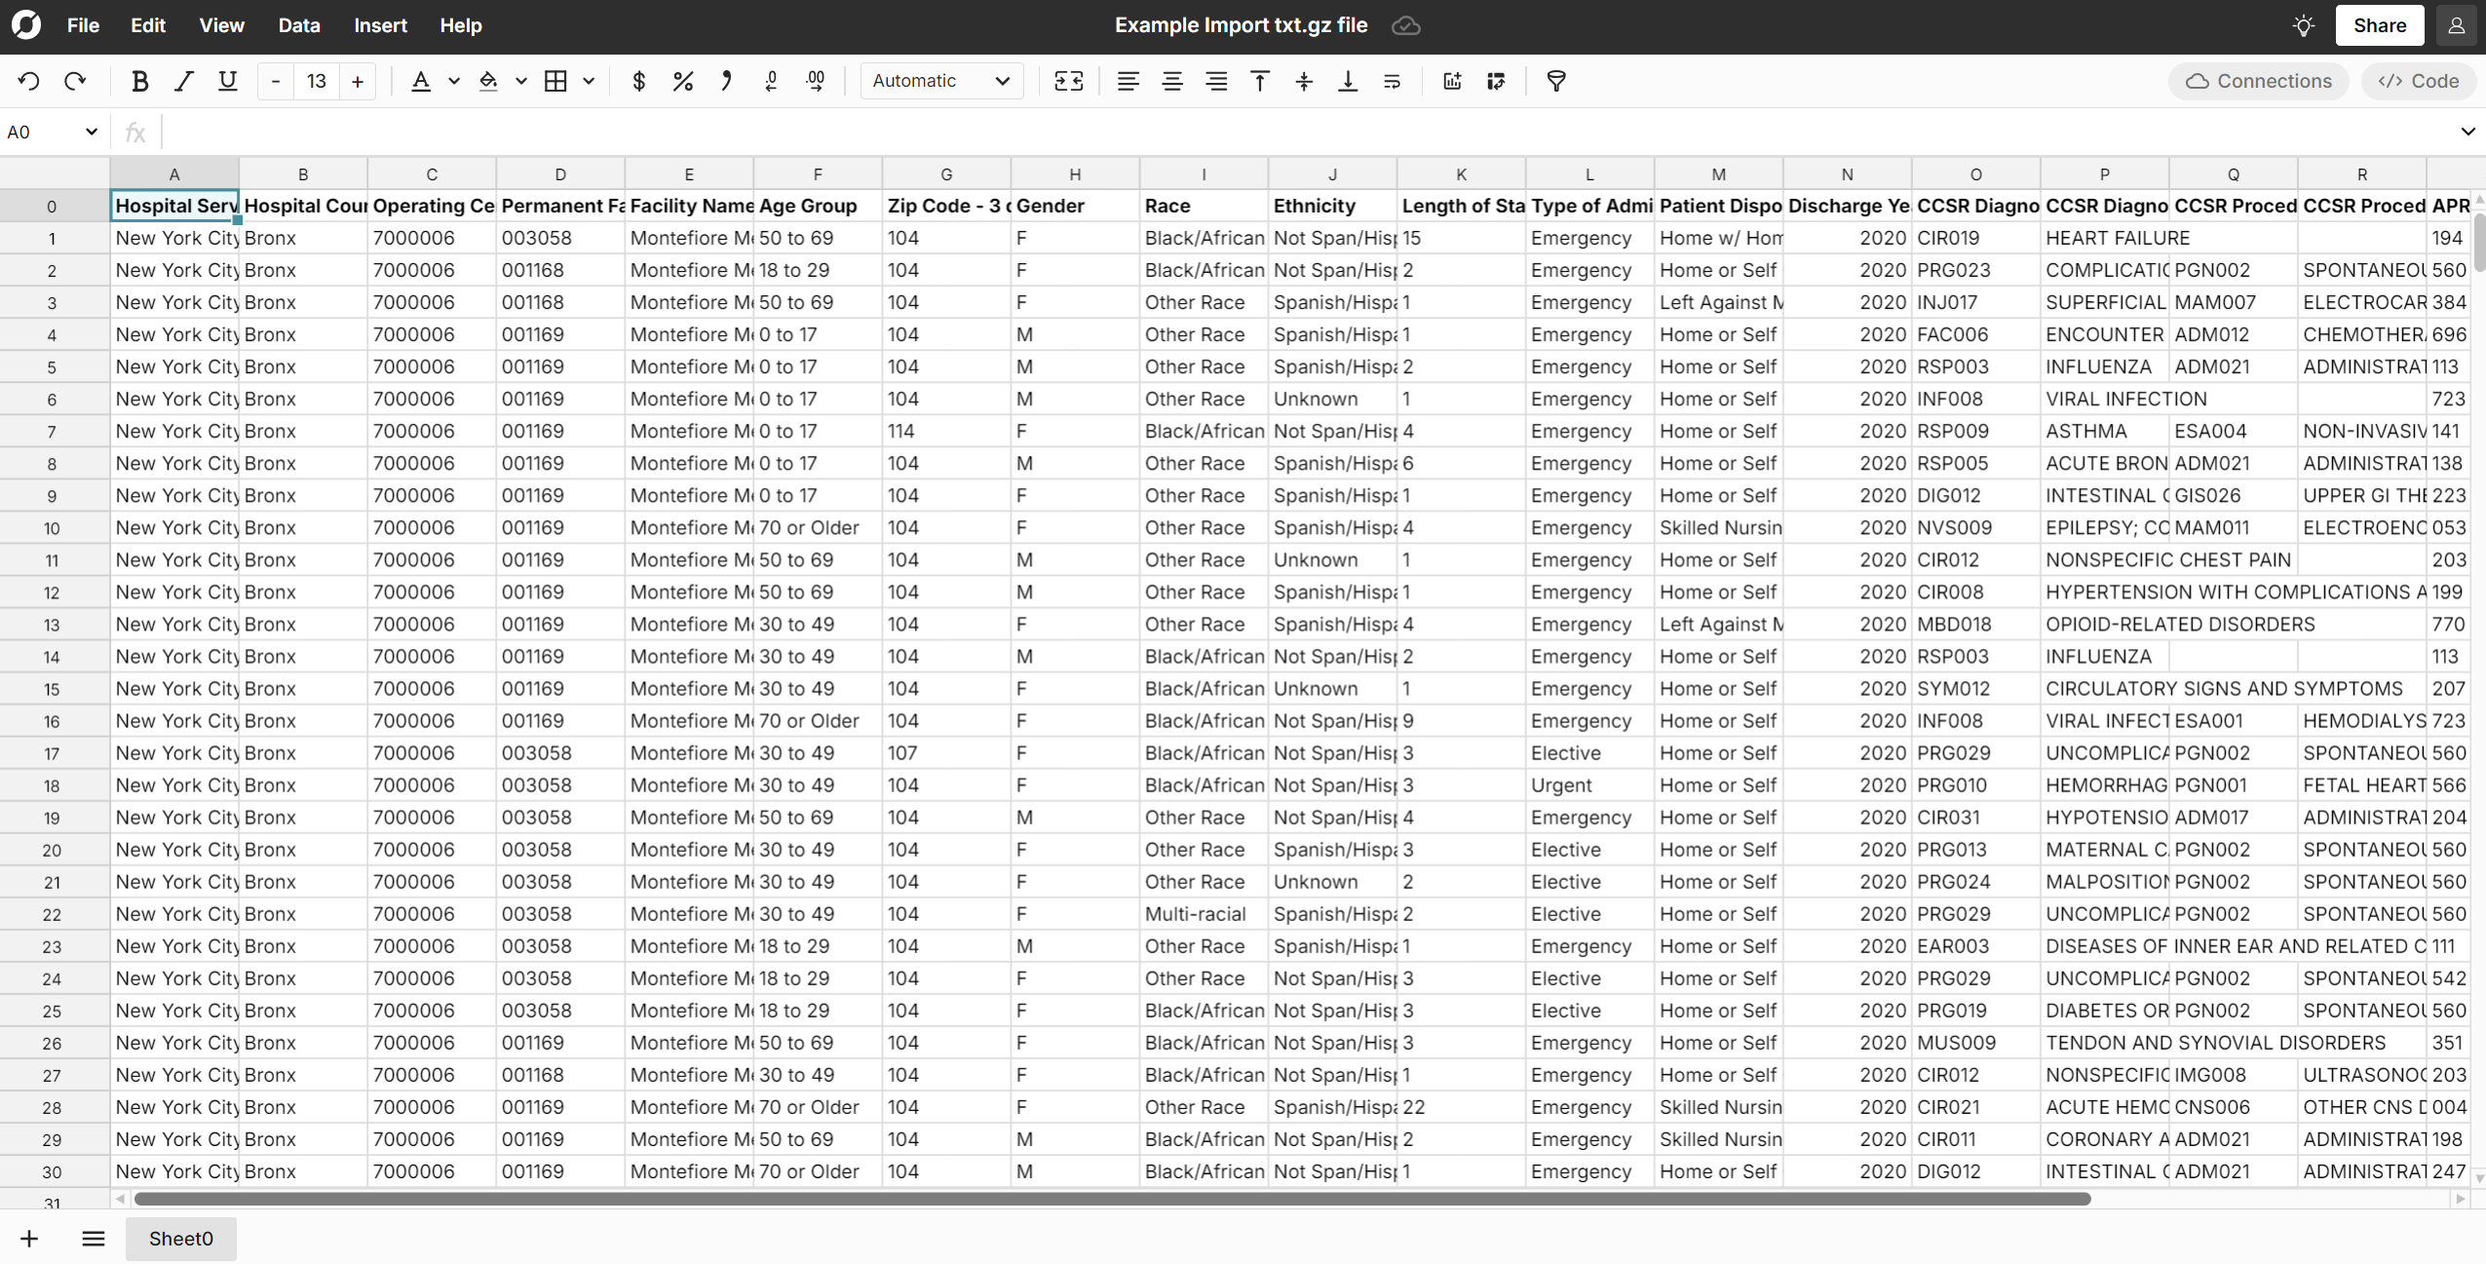Click the percentage format icon
This screenshot has height=1264, width=2486.
click(678, 79)
